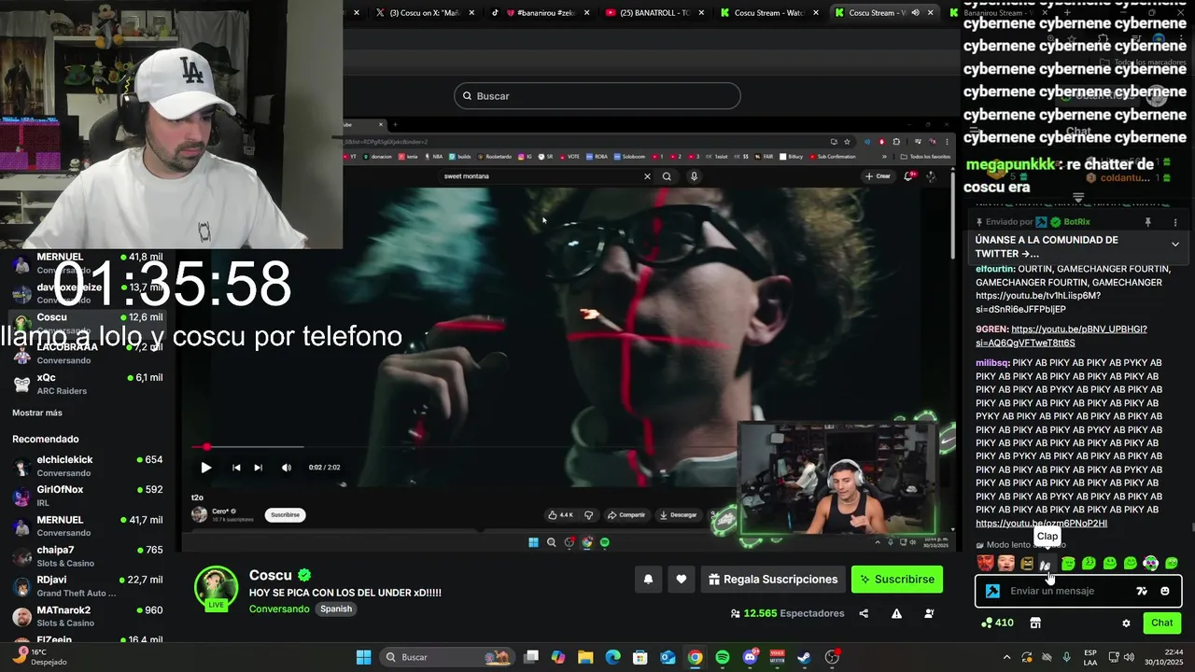Screen dimensions: 1195x672
Task: Click the report warning triangle icon
Action: 896,613
